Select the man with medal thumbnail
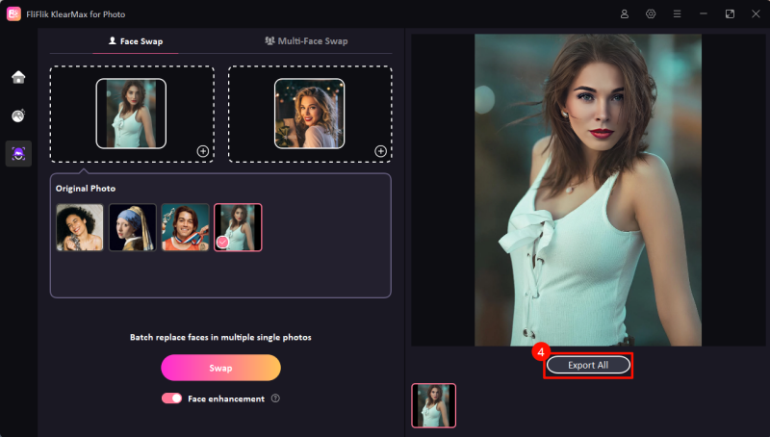Viewport: 770px width, 437px height. (185, 227)
